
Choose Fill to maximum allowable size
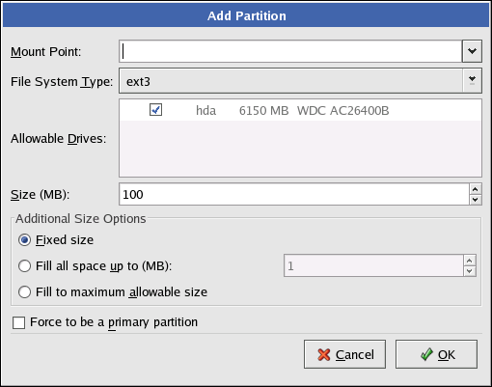(24, 292)
